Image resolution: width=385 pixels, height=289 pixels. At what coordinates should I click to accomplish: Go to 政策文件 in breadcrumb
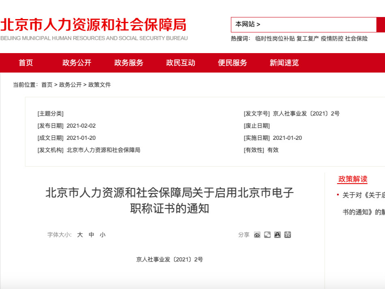click(99, 85)
